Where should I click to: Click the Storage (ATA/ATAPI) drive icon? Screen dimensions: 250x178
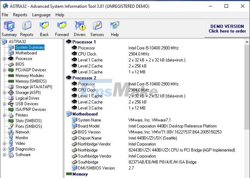11,87
